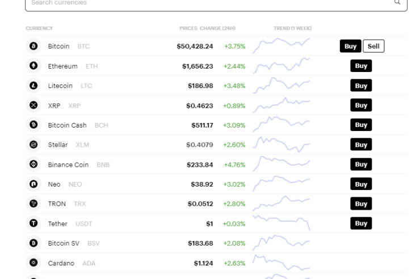Click the XRP logo icon
420x279 pixels.
pyautogui.click(x=33, y=105)
